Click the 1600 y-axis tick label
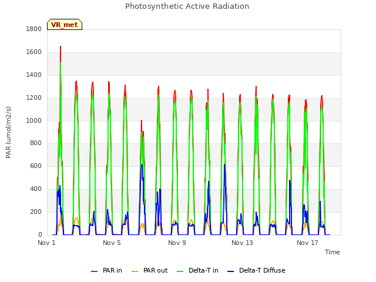Screen dimensions: 376x282 34,52
